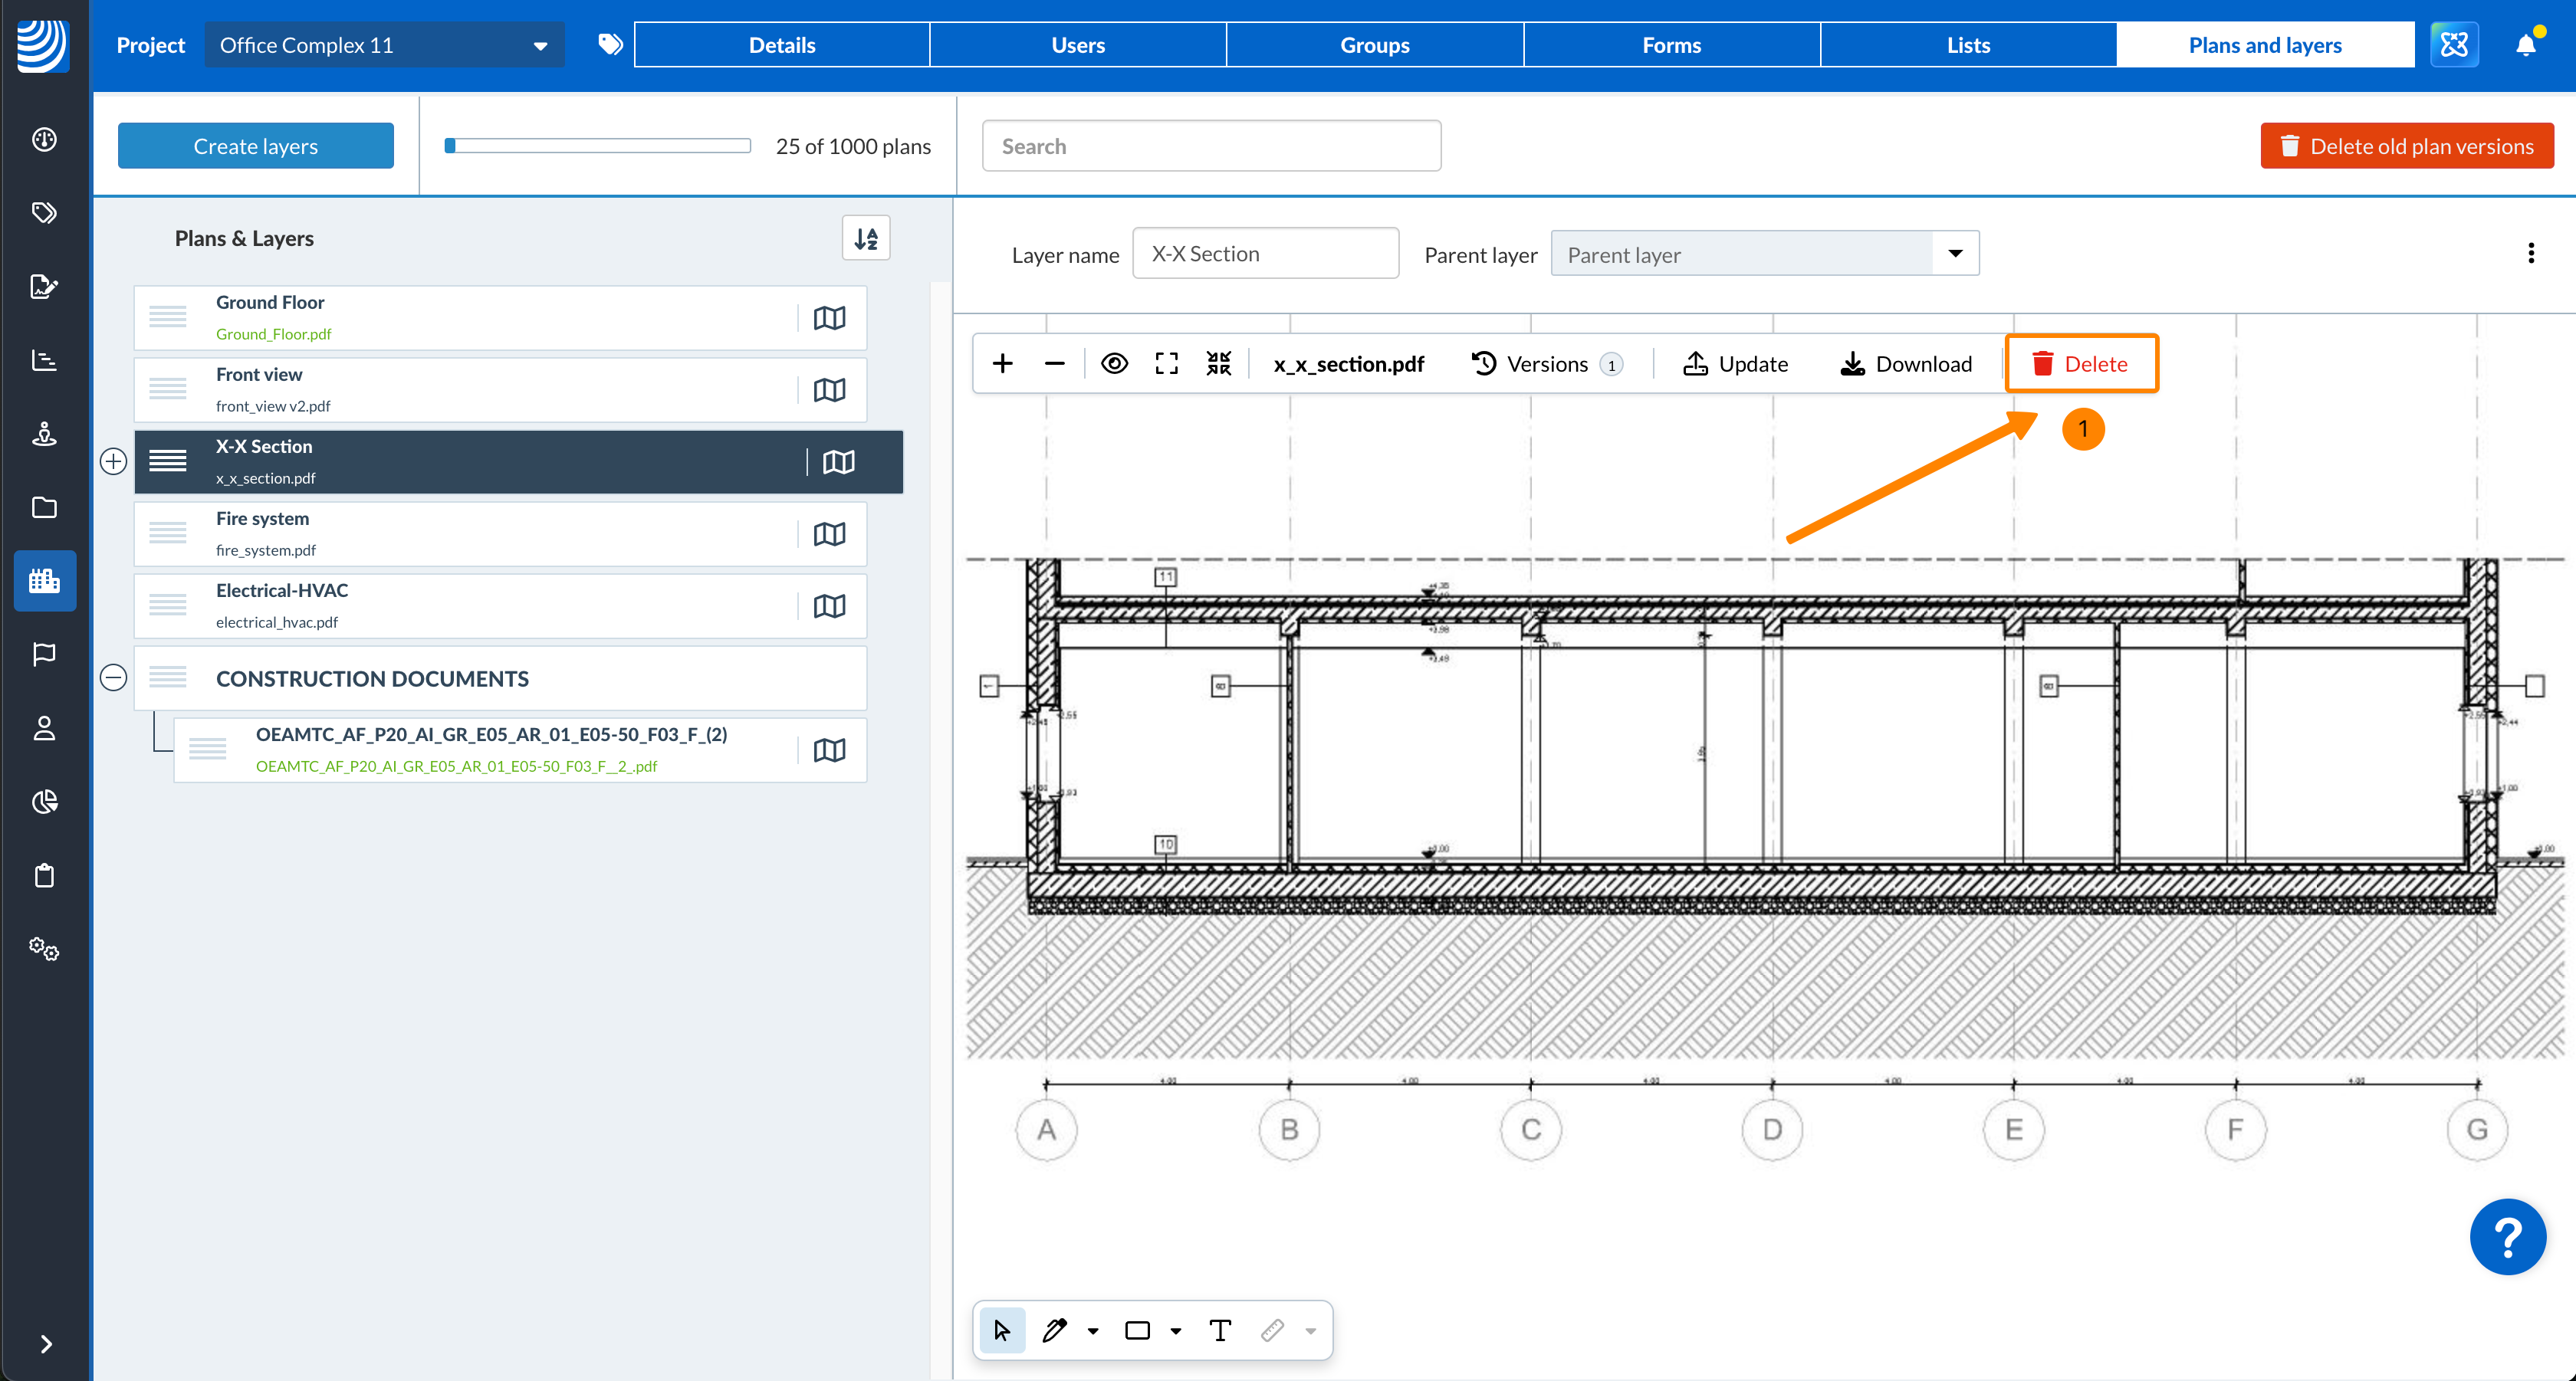Open the blue help question mark button

(x=2507, y=1236)
